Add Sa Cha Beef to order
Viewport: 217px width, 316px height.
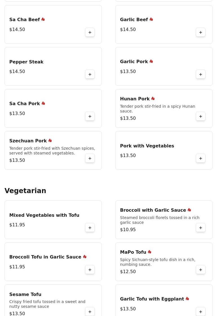click(x=90, y=32)
